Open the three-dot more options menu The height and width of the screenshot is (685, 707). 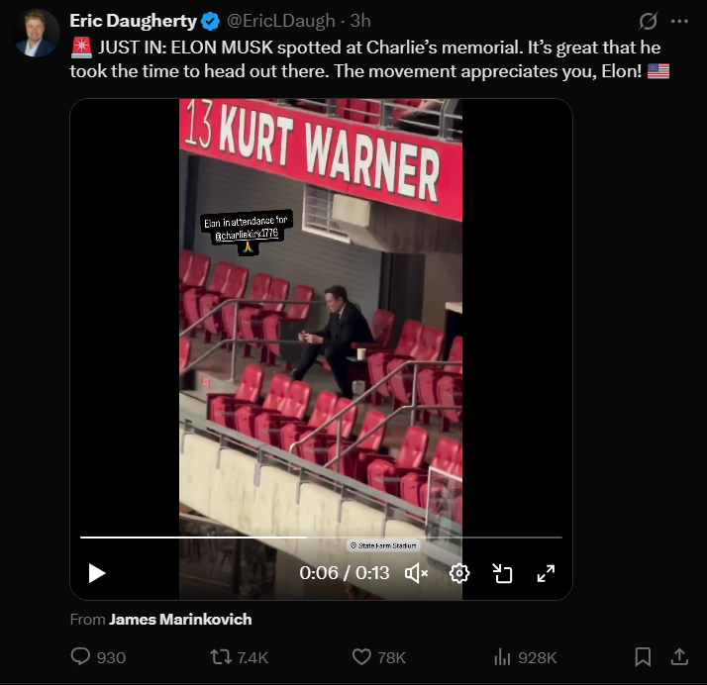(x=679, y=21)
